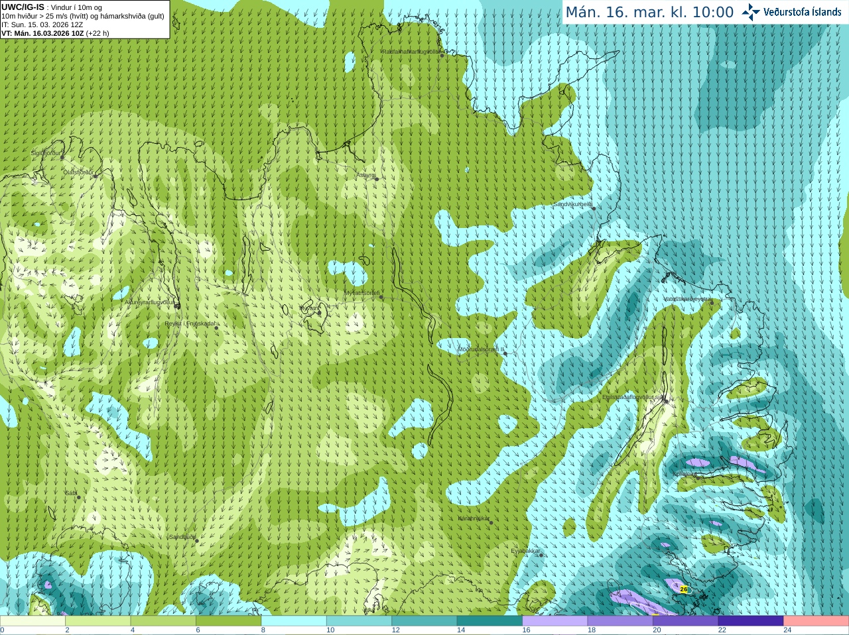The image size is (849, 635).
Task: Click the above 24 m/s pink legend swatch
Action: [816, 621]
